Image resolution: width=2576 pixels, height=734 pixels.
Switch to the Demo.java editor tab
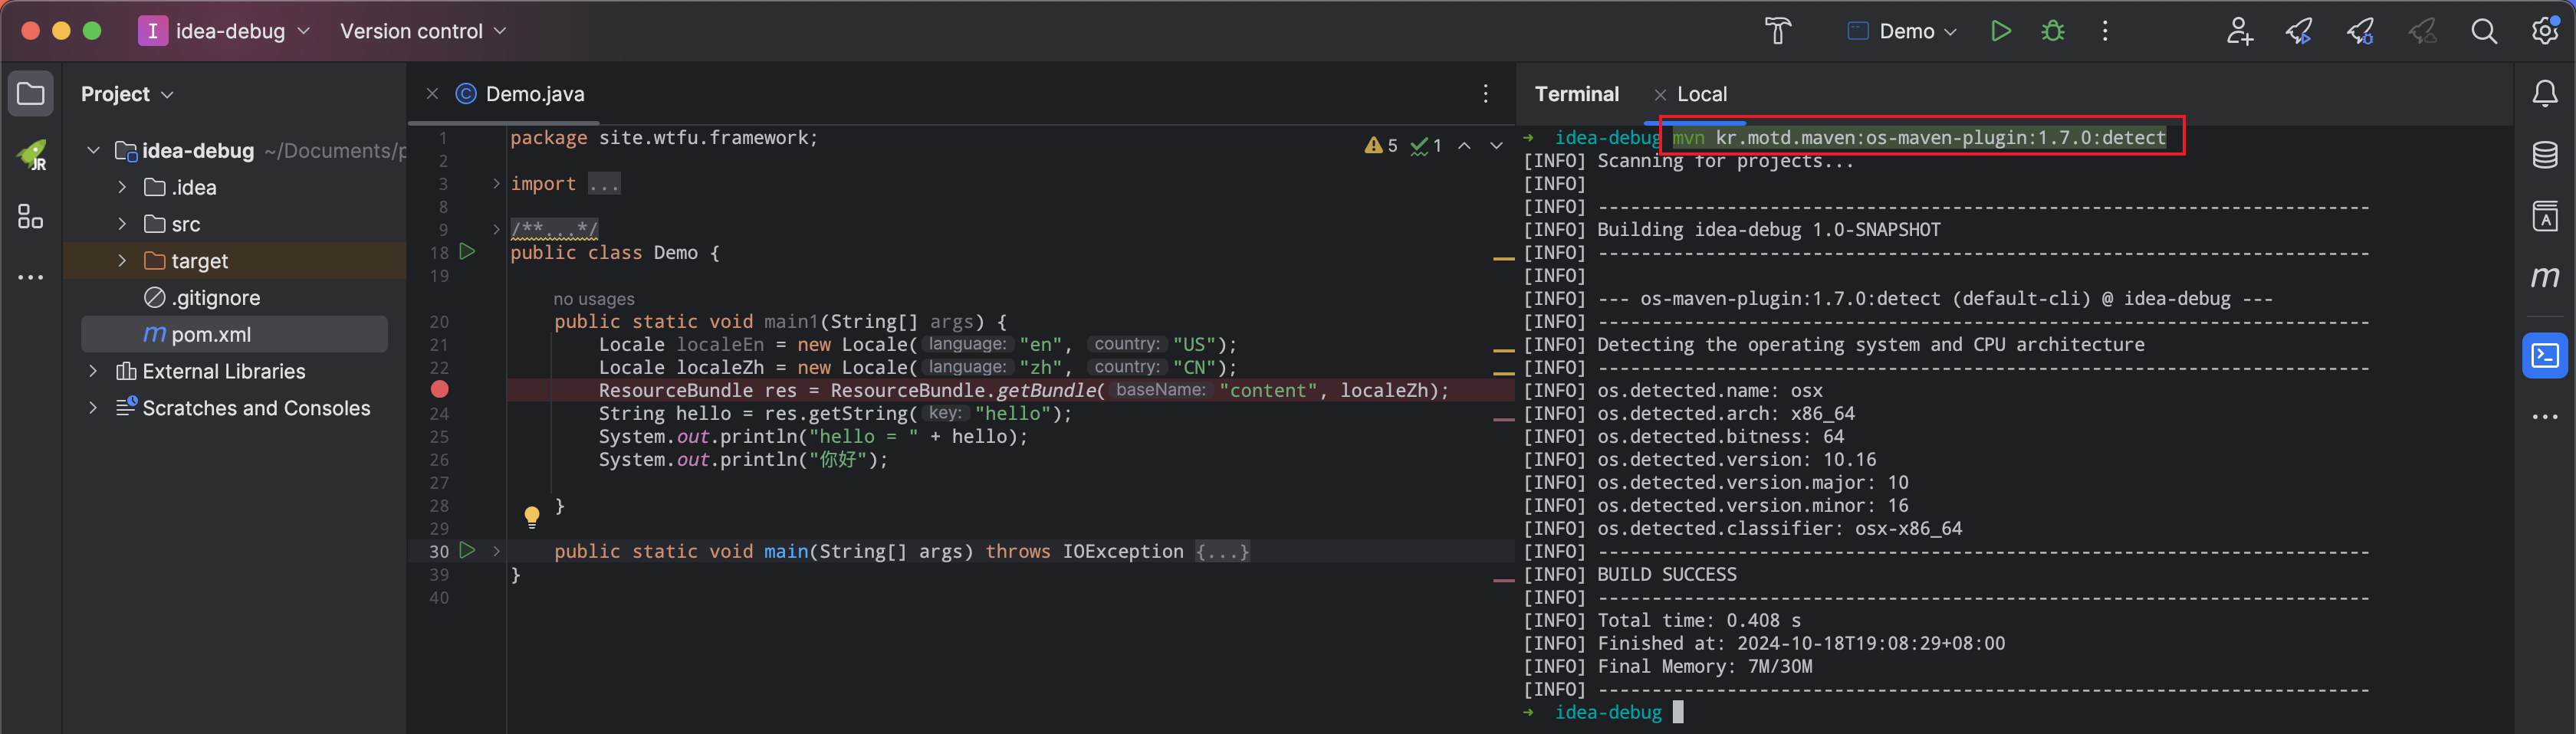534,94
